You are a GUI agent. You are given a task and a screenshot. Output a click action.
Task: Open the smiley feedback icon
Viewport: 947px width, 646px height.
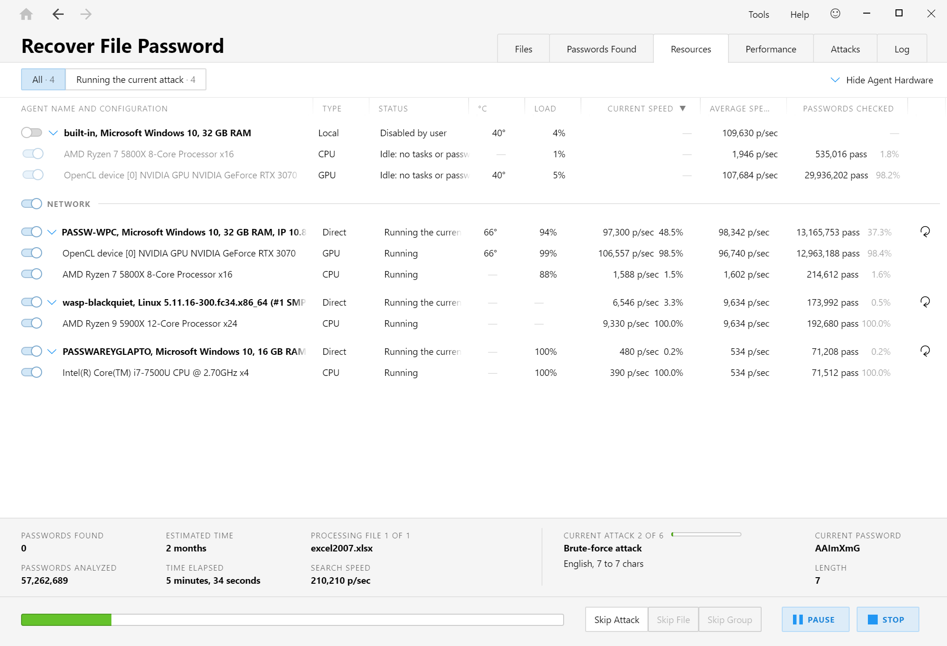[835, 14]
